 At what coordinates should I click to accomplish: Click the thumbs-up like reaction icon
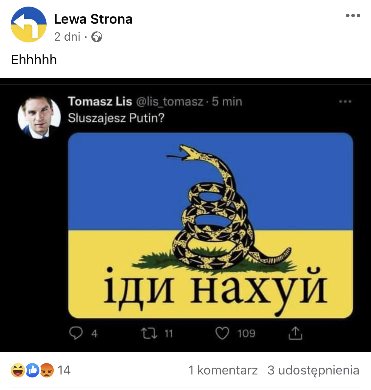pos(33,370)
